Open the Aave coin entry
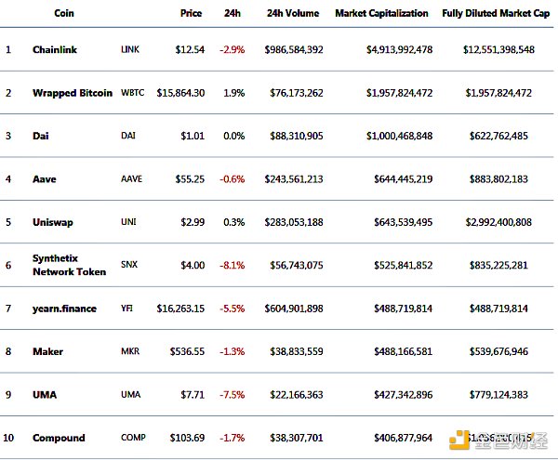Viewport: 558px width, 460px height. [x=46, y=178]
